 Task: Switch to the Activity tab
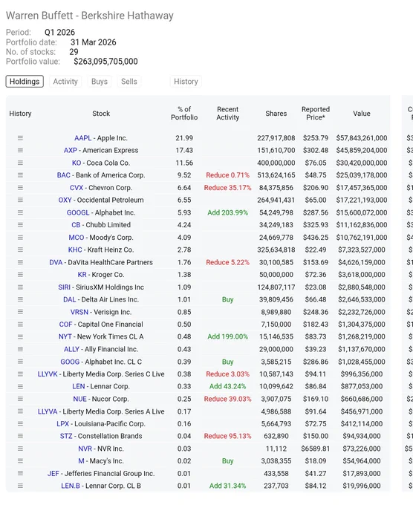[x=65, y=82]
